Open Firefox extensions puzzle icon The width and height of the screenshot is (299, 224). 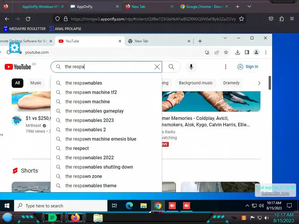[281, 19]
